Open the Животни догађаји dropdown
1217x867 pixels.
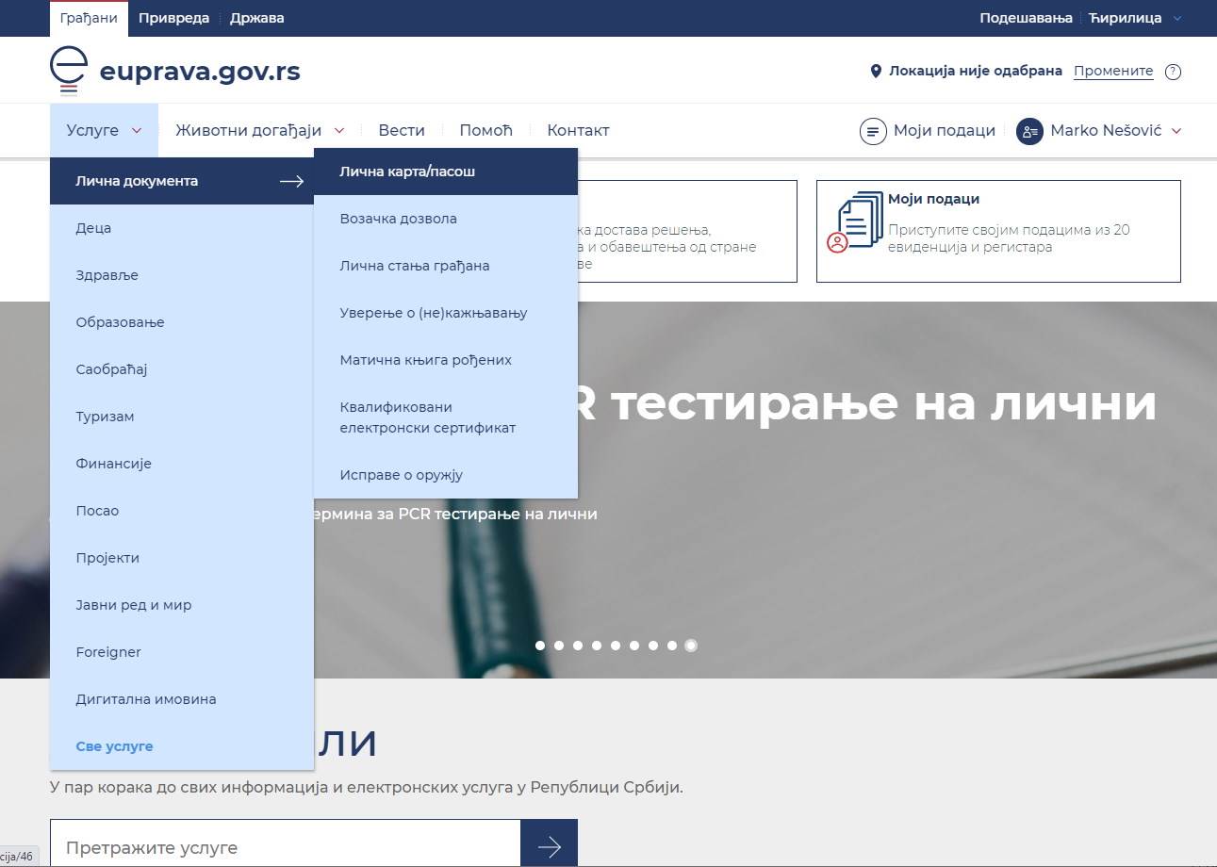[x=248, y=130]
